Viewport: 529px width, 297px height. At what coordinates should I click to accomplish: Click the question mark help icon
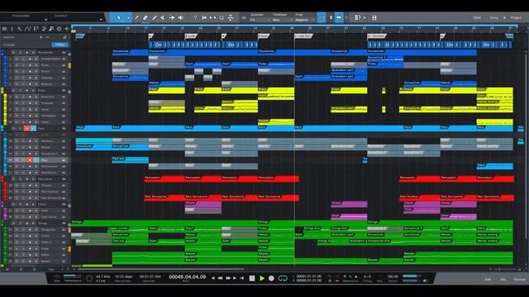[195, 17]
